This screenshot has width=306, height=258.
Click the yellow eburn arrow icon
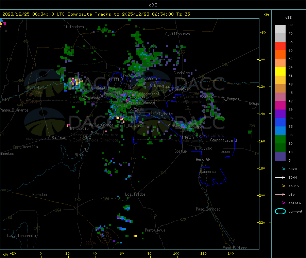pos(280,186)
